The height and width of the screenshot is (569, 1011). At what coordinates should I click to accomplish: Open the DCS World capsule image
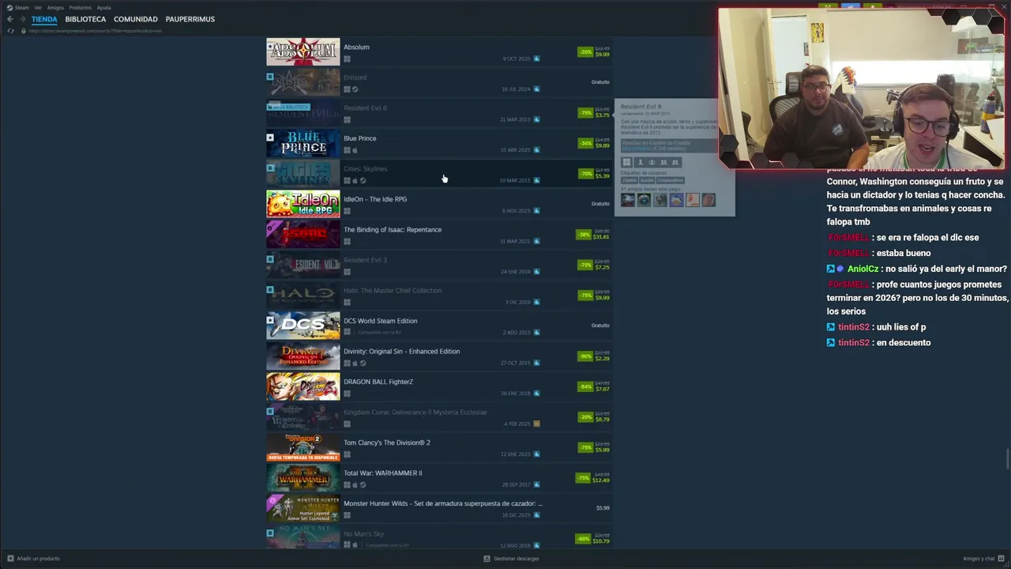pos(303,326)
